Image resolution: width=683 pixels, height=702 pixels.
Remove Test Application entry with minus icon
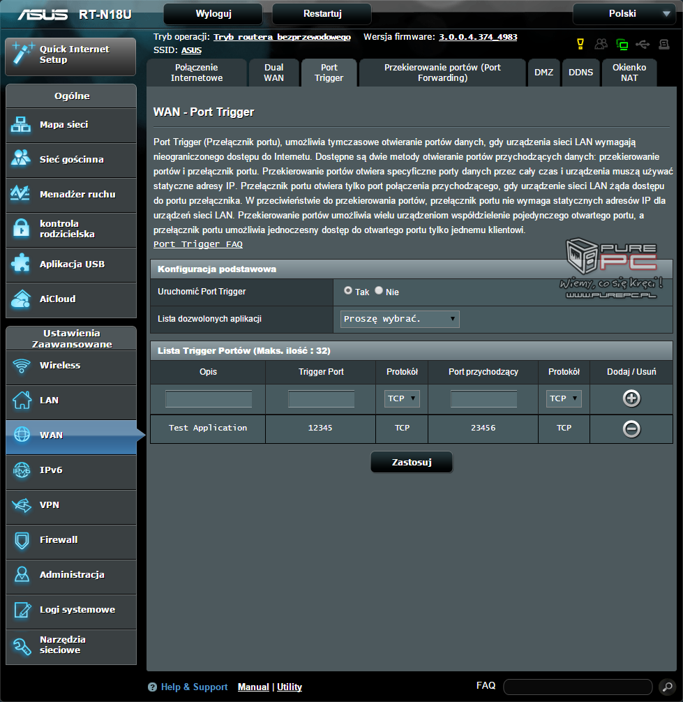click(x=631, y=428)
